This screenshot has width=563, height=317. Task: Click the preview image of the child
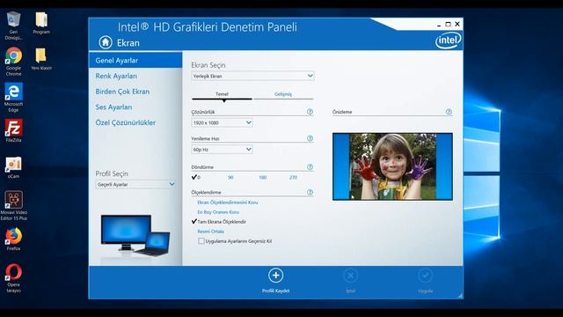click(392, 166)
